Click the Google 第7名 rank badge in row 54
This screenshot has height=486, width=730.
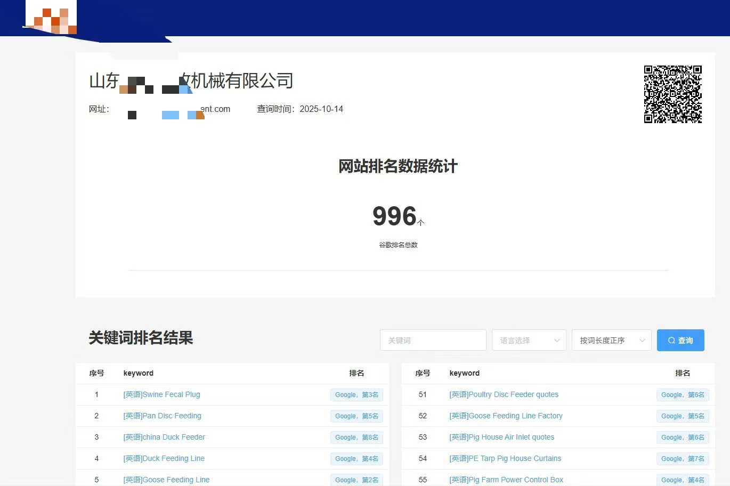click(683, 459)
